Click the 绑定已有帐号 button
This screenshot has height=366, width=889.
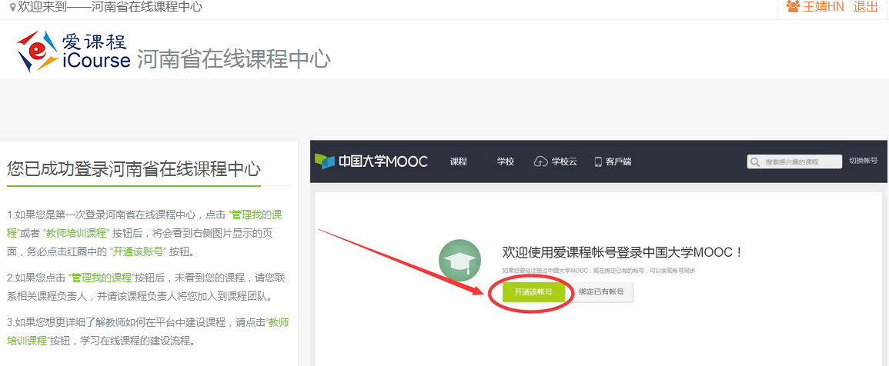click(x=602, y=292)
